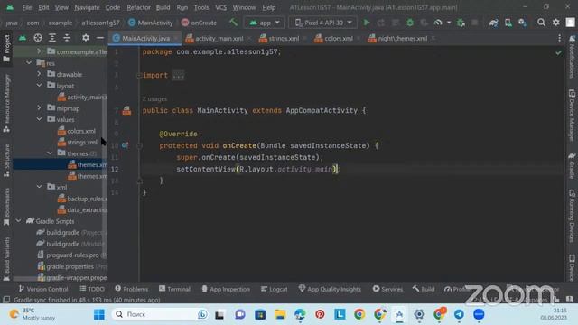Select opened file target icon in Project panel
Viewport: 578px width, 325px height.
coord(38,38)
